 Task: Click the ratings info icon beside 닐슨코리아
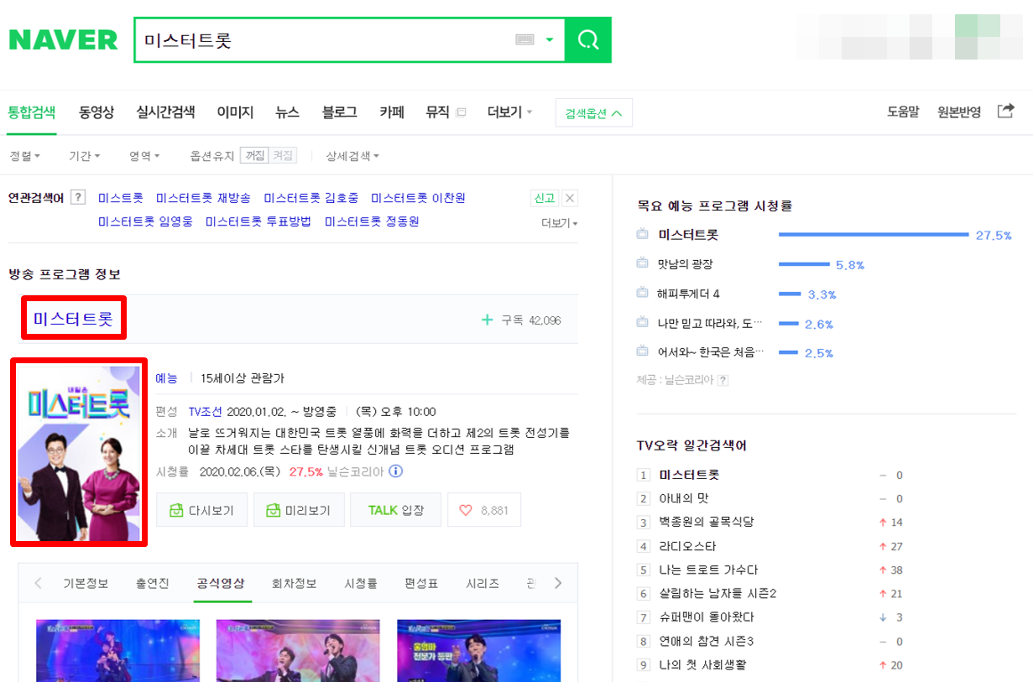[395, 471]
